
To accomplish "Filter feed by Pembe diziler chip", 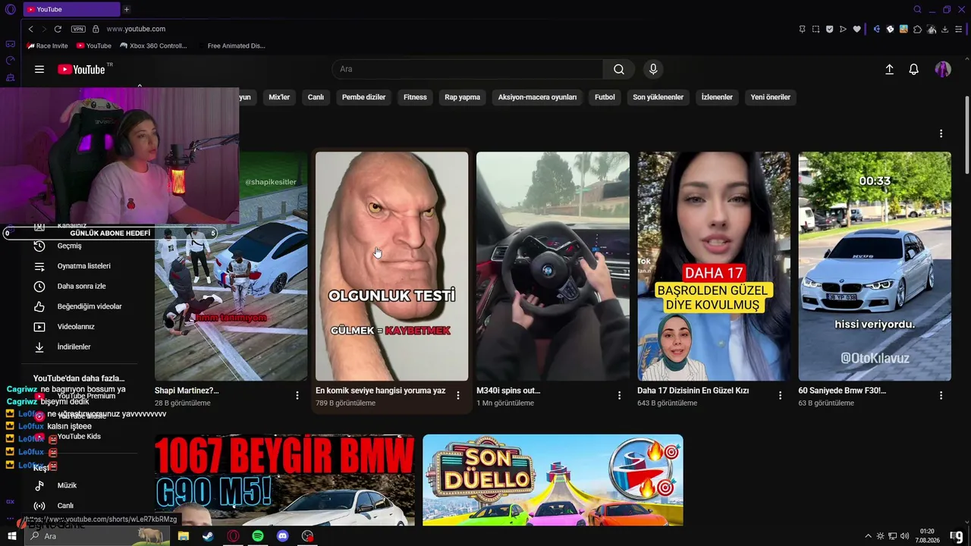I will click(364, 97).
